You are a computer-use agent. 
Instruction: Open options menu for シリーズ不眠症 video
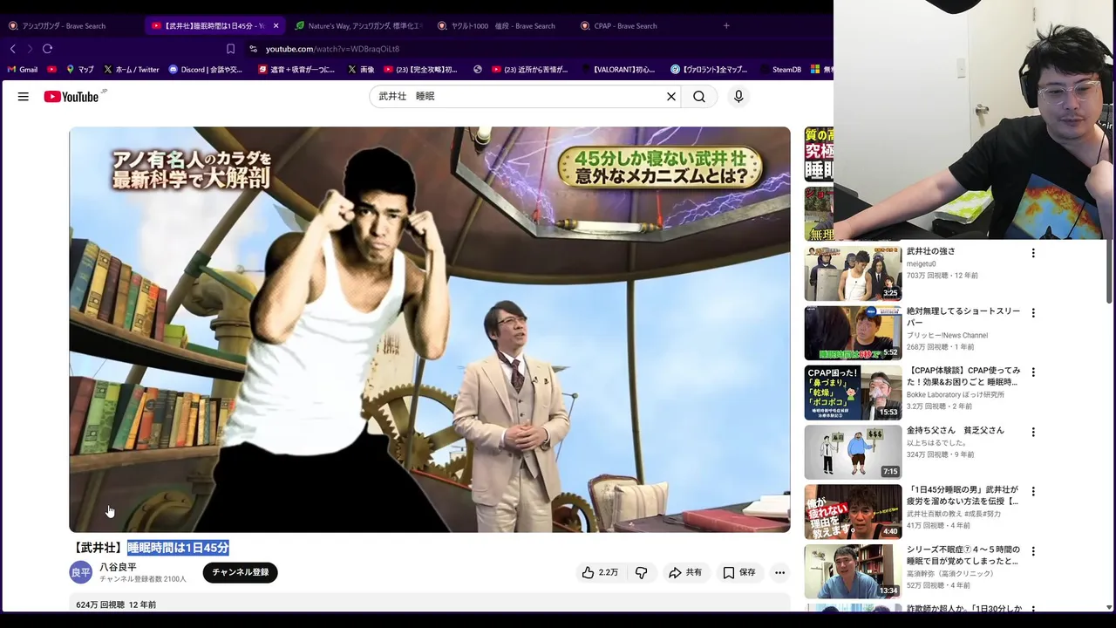point(1033,551)
